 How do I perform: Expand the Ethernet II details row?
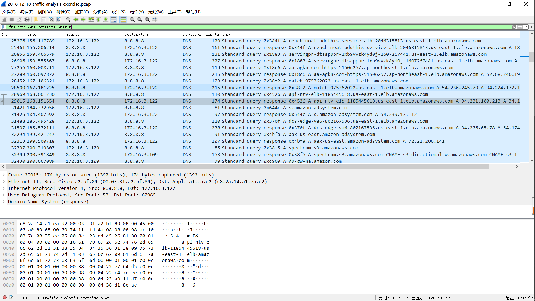click(4, 182)
